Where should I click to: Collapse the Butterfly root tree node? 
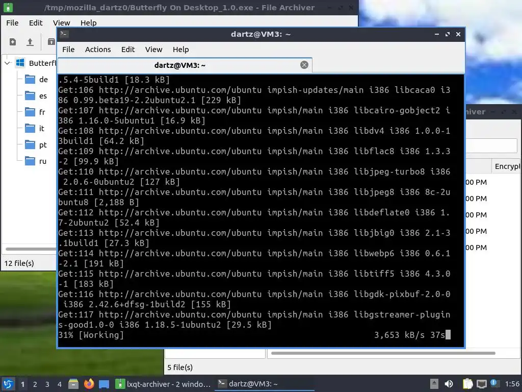tap(7, 63)
